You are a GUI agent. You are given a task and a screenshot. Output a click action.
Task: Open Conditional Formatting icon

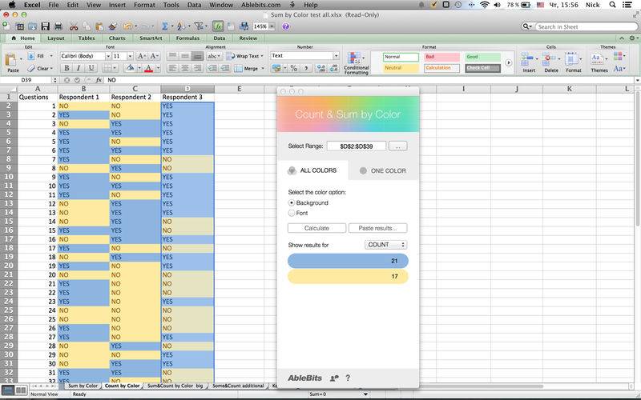pos(355,58)
